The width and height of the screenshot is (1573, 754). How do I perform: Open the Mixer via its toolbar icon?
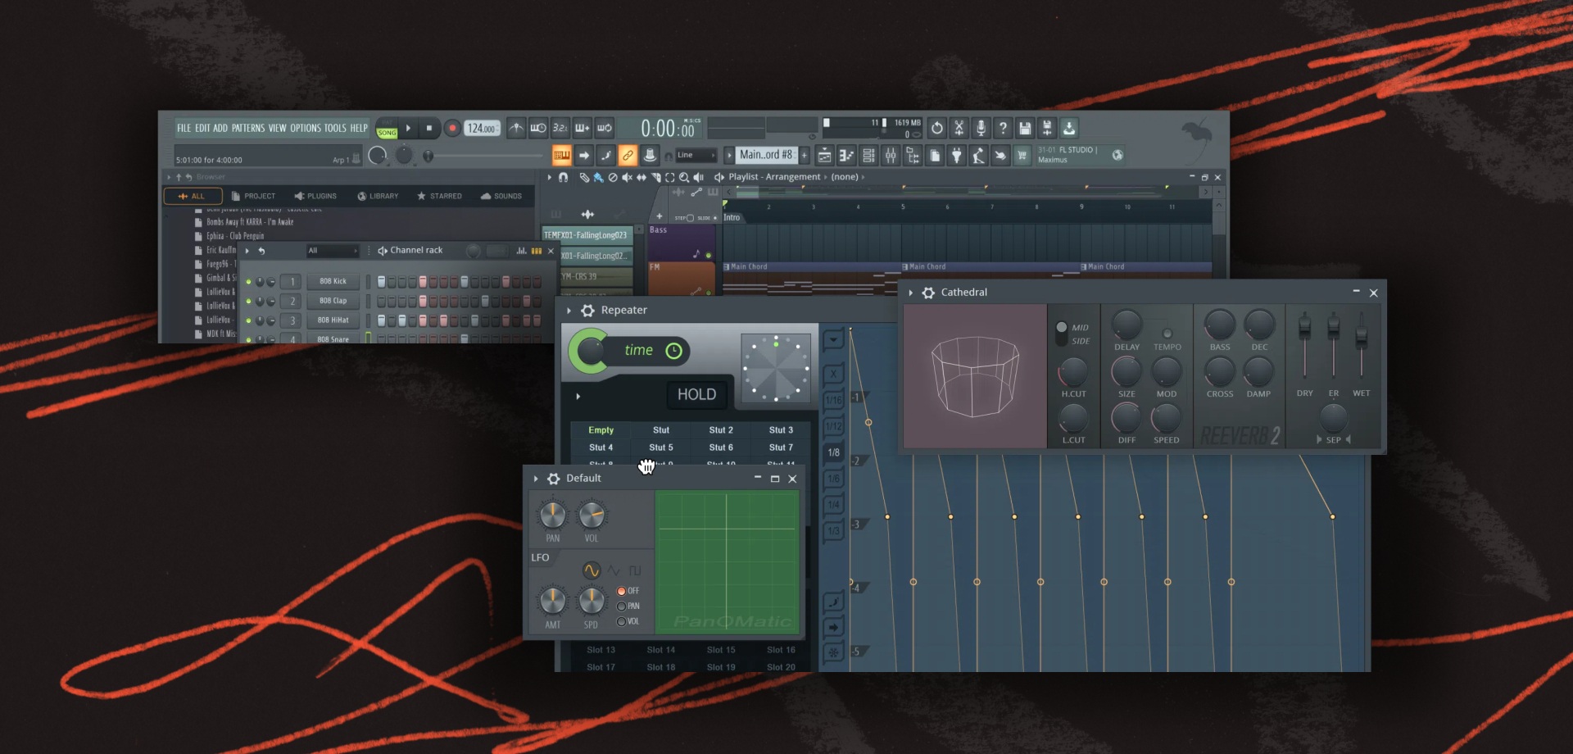(891, 155)
